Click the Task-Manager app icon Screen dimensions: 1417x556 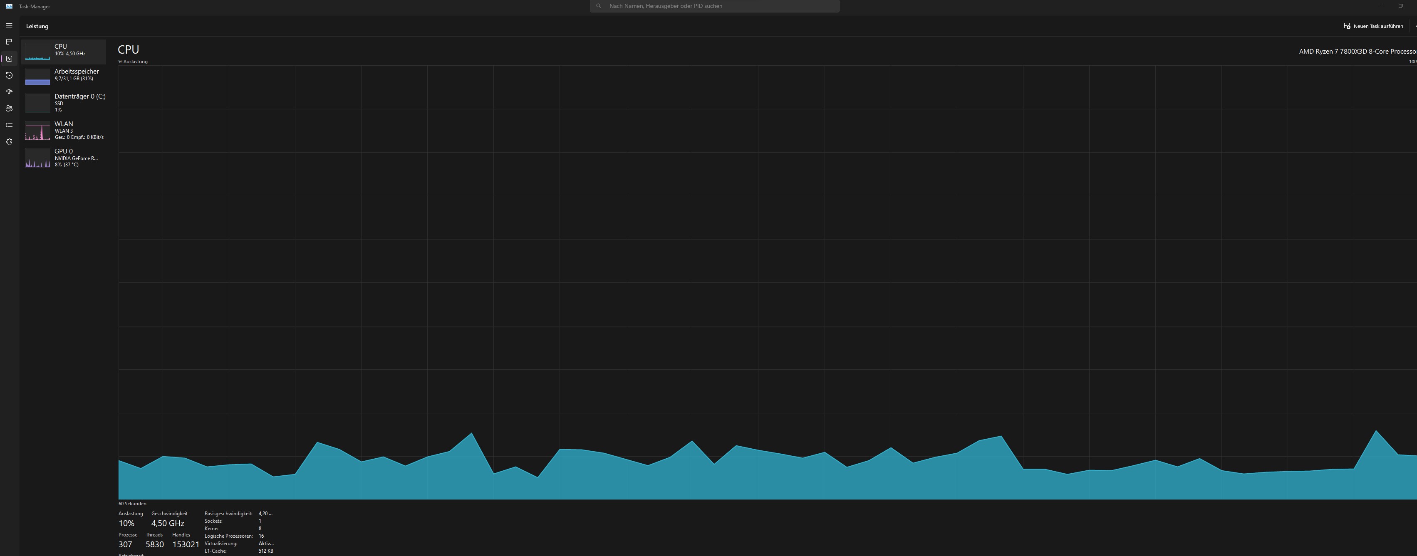pyautogui.click(x=9, y=6)
